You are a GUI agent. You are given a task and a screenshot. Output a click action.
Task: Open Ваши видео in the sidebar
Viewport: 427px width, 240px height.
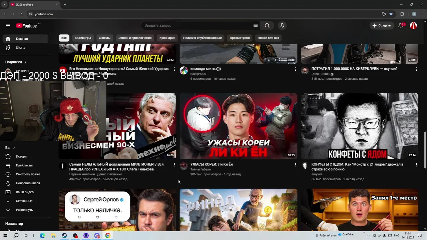[x=25, y=192]
